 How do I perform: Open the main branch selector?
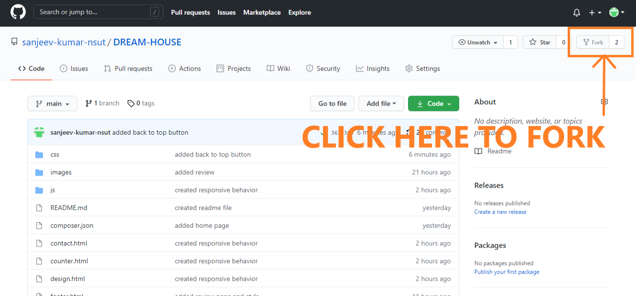(53, 104)
